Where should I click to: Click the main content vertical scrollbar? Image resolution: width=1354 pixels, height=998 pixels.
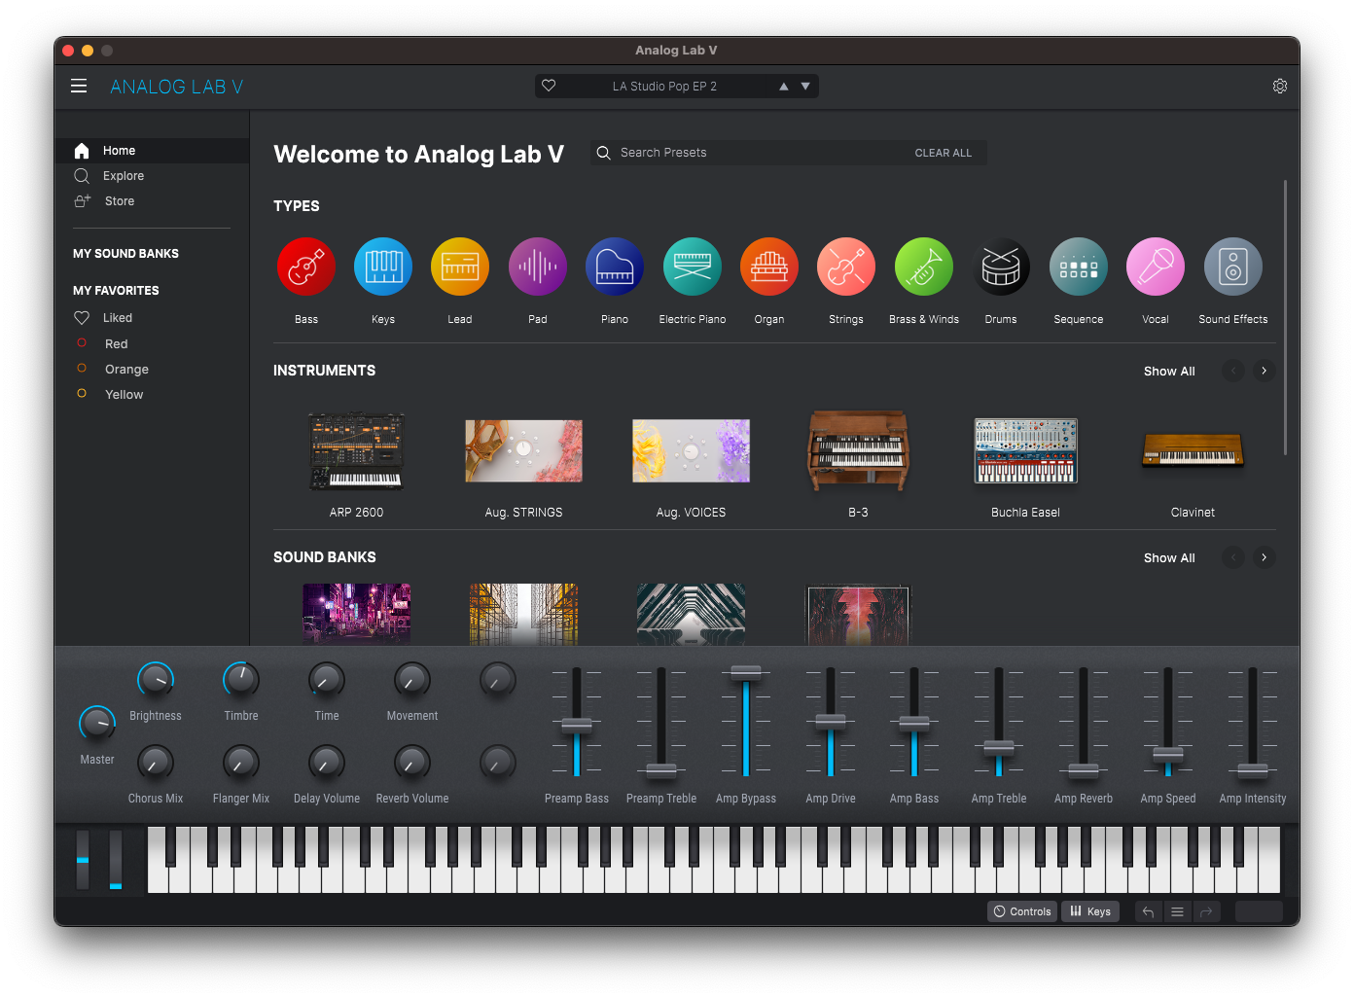[1285, 317]
